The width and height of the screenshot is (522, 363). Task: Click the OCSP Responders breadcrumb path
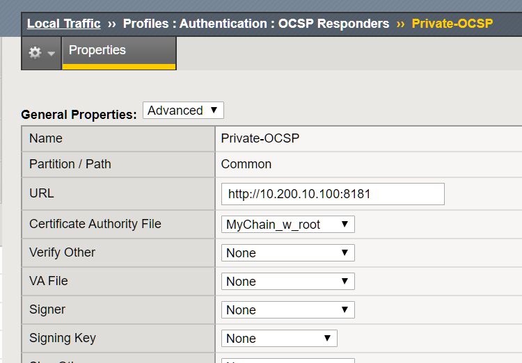pos(256,24)
